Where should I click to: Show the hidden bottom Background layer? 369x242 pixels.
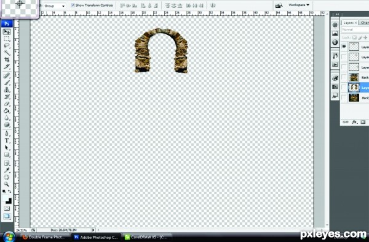click(344, 97)
